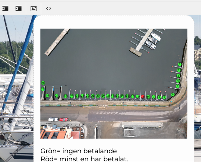This screenshot has height=165, width=201.
Task: Select the red berth marker 11
Action: tap(143, 96)
